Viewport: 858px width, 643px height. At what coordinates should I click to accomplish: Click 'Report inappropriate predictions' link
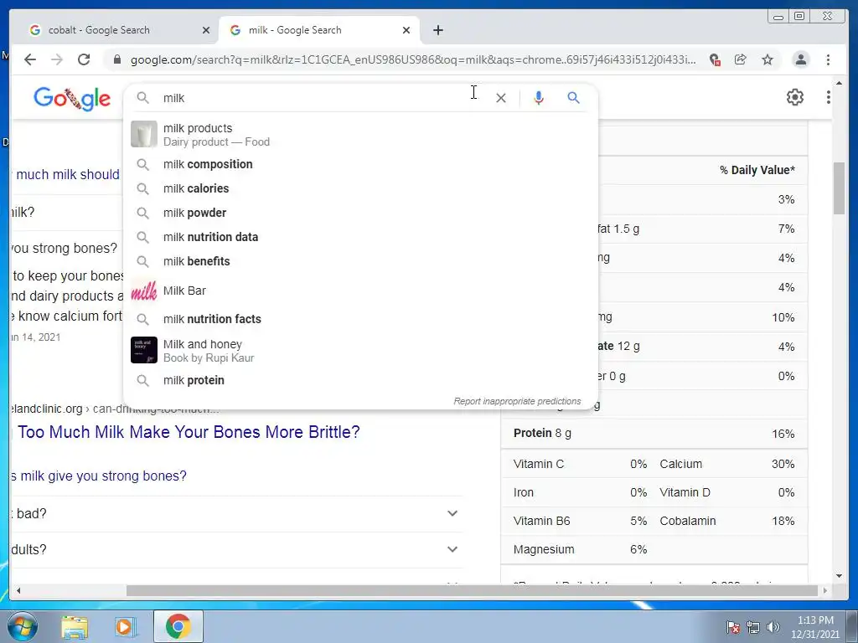[517, 401]
